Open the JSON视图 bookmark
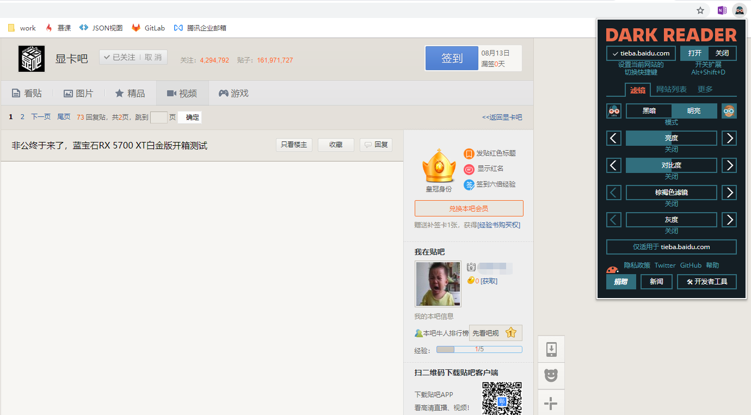This screenshot has width=751, height=415. (101, 28)
